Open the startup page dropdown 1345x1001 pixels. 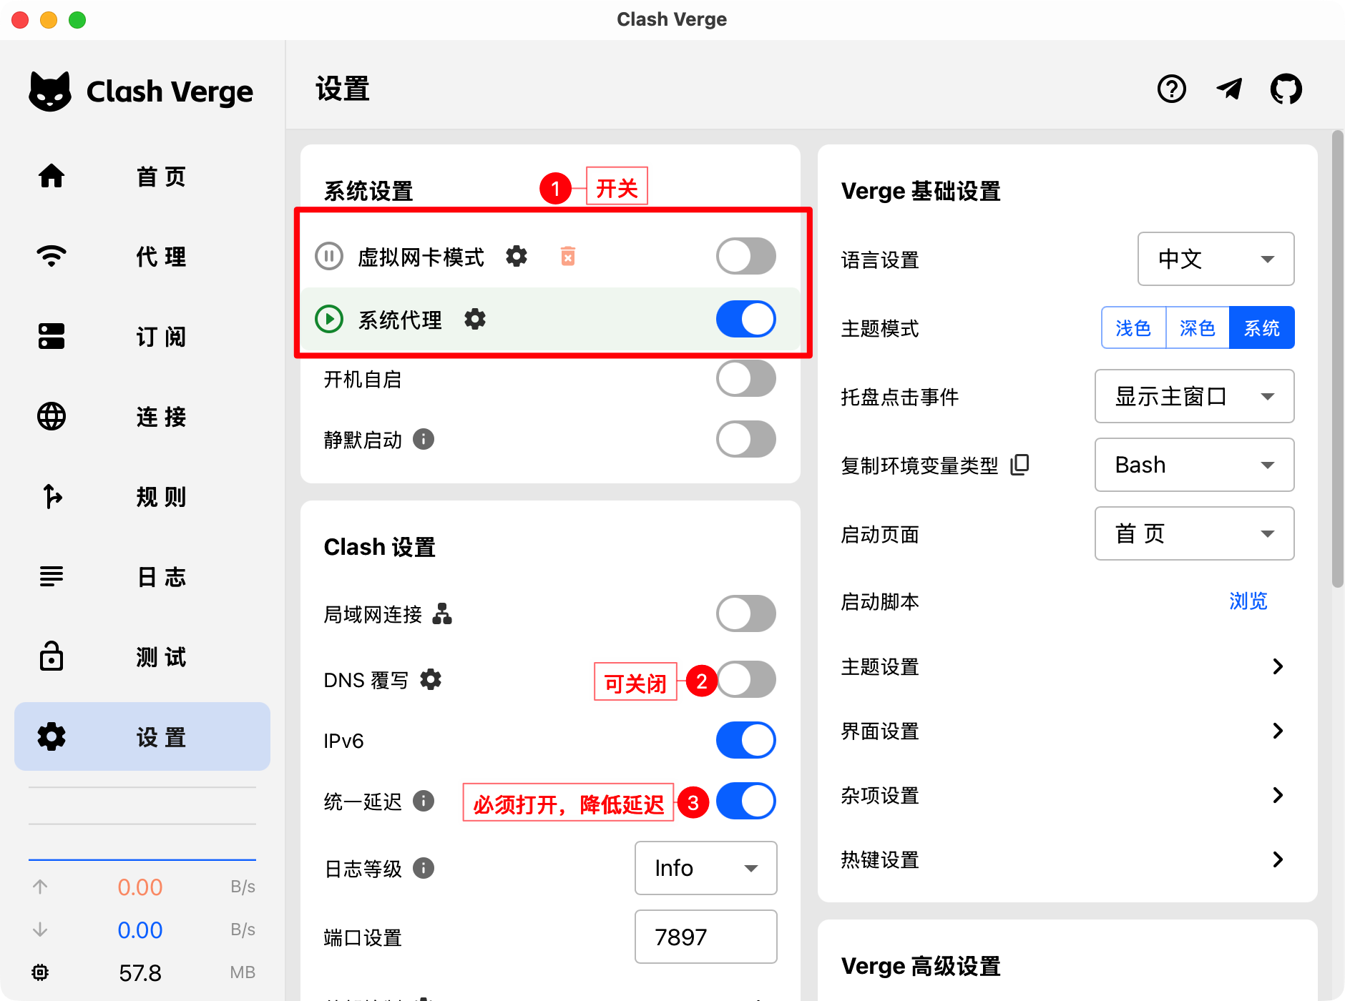point(1194,533)
